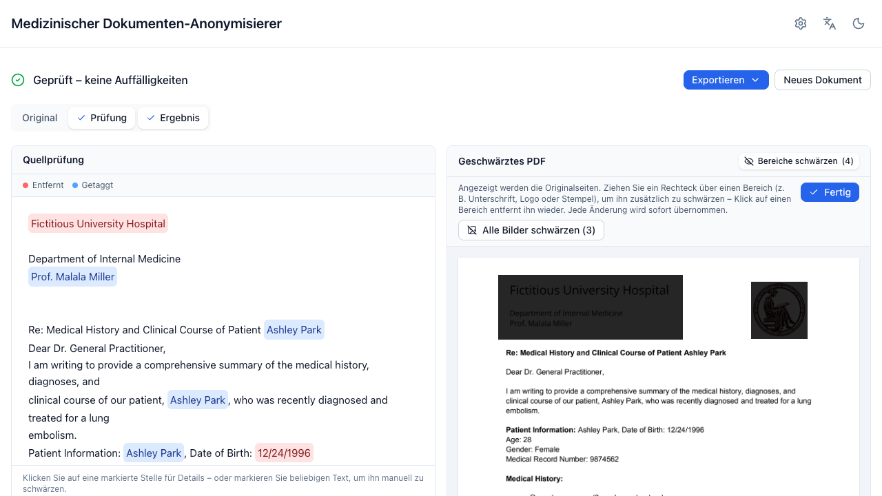Switch to the Original tab

tap(39, 118)
